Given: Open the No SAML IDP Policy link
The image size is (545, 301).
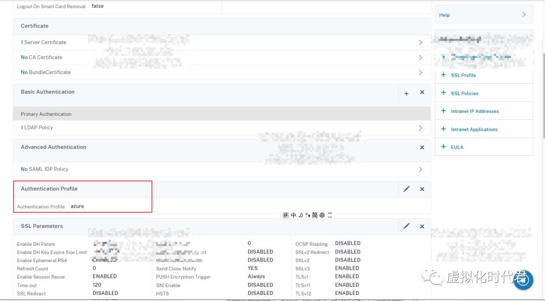Looking at the screenshot, I should 44,169.
